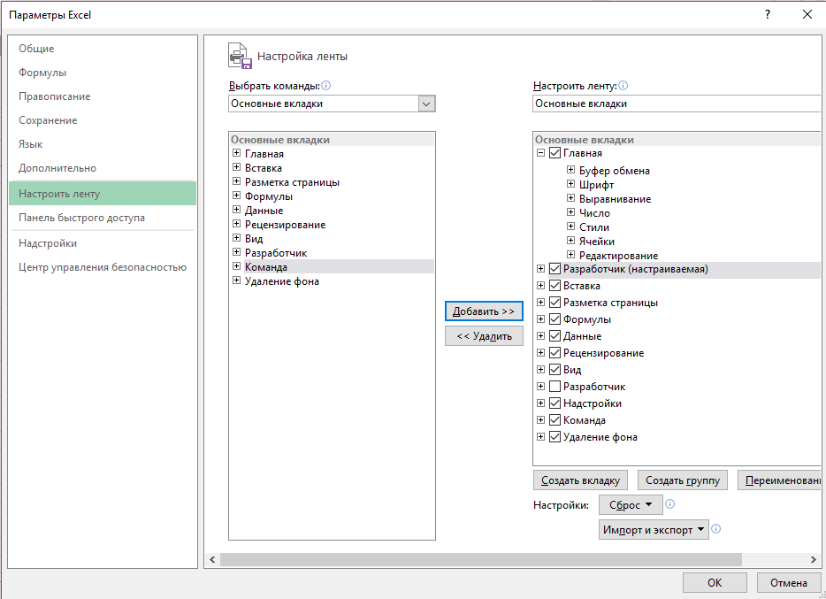Click the info icon beside Сброс button
Viewport: 826px width, 599px height.
point(670,504)
